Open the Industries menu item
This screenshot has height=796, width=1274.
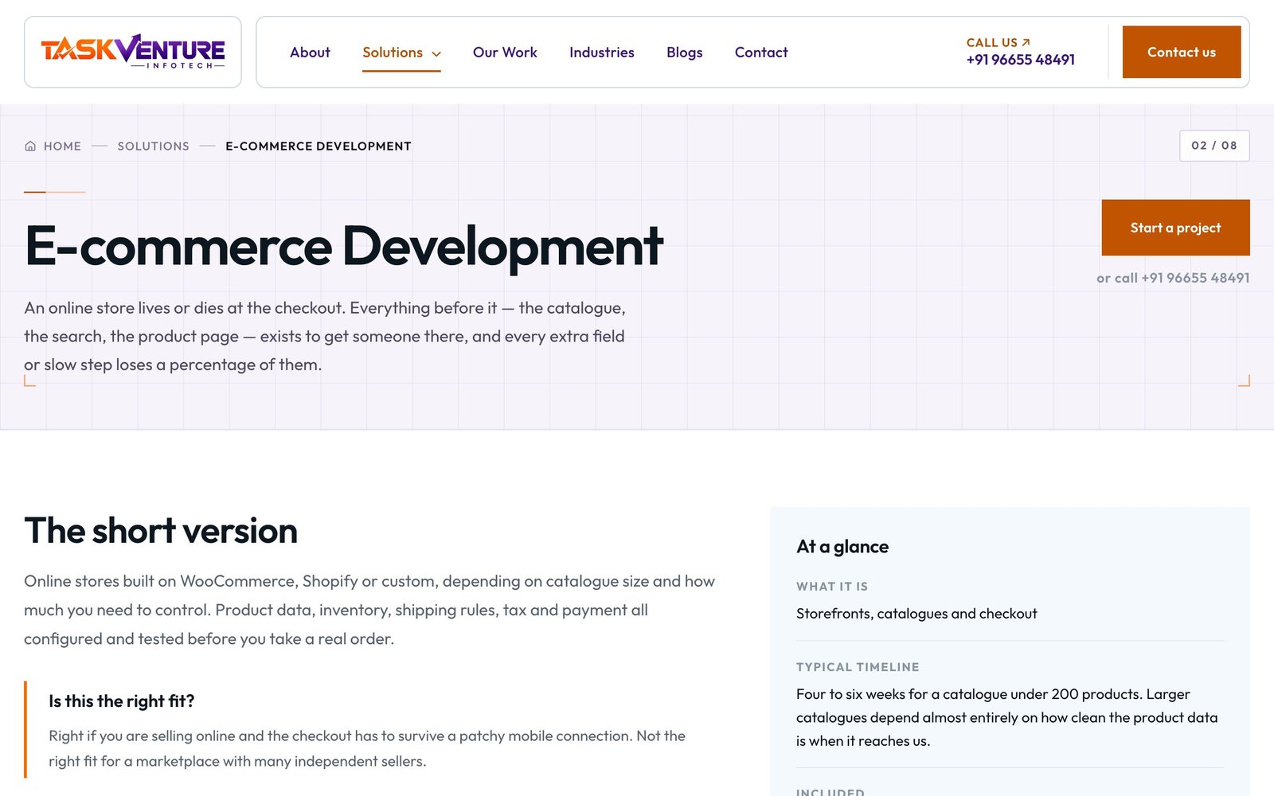pos(601,53)
